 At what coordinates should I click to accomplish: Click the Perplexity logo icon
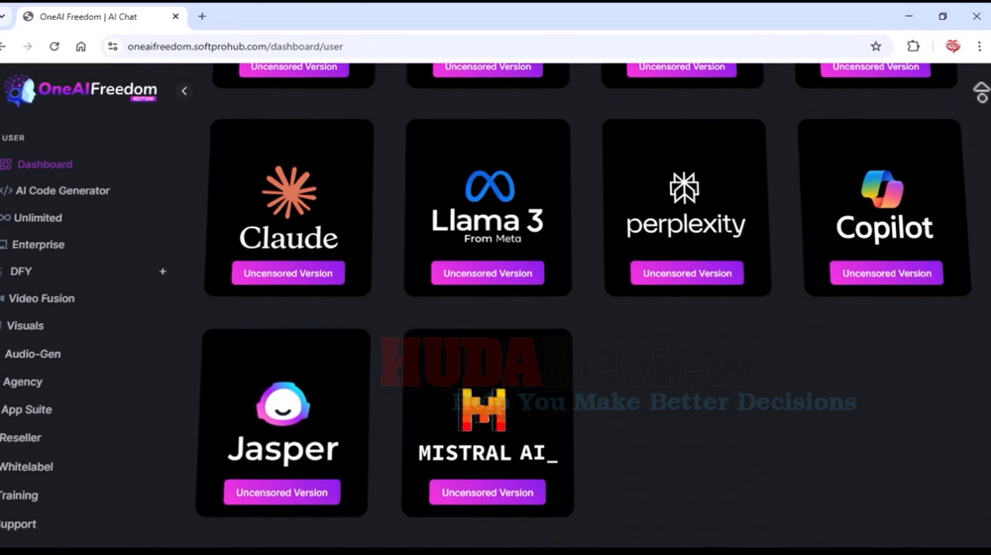[x=684, y=187]
